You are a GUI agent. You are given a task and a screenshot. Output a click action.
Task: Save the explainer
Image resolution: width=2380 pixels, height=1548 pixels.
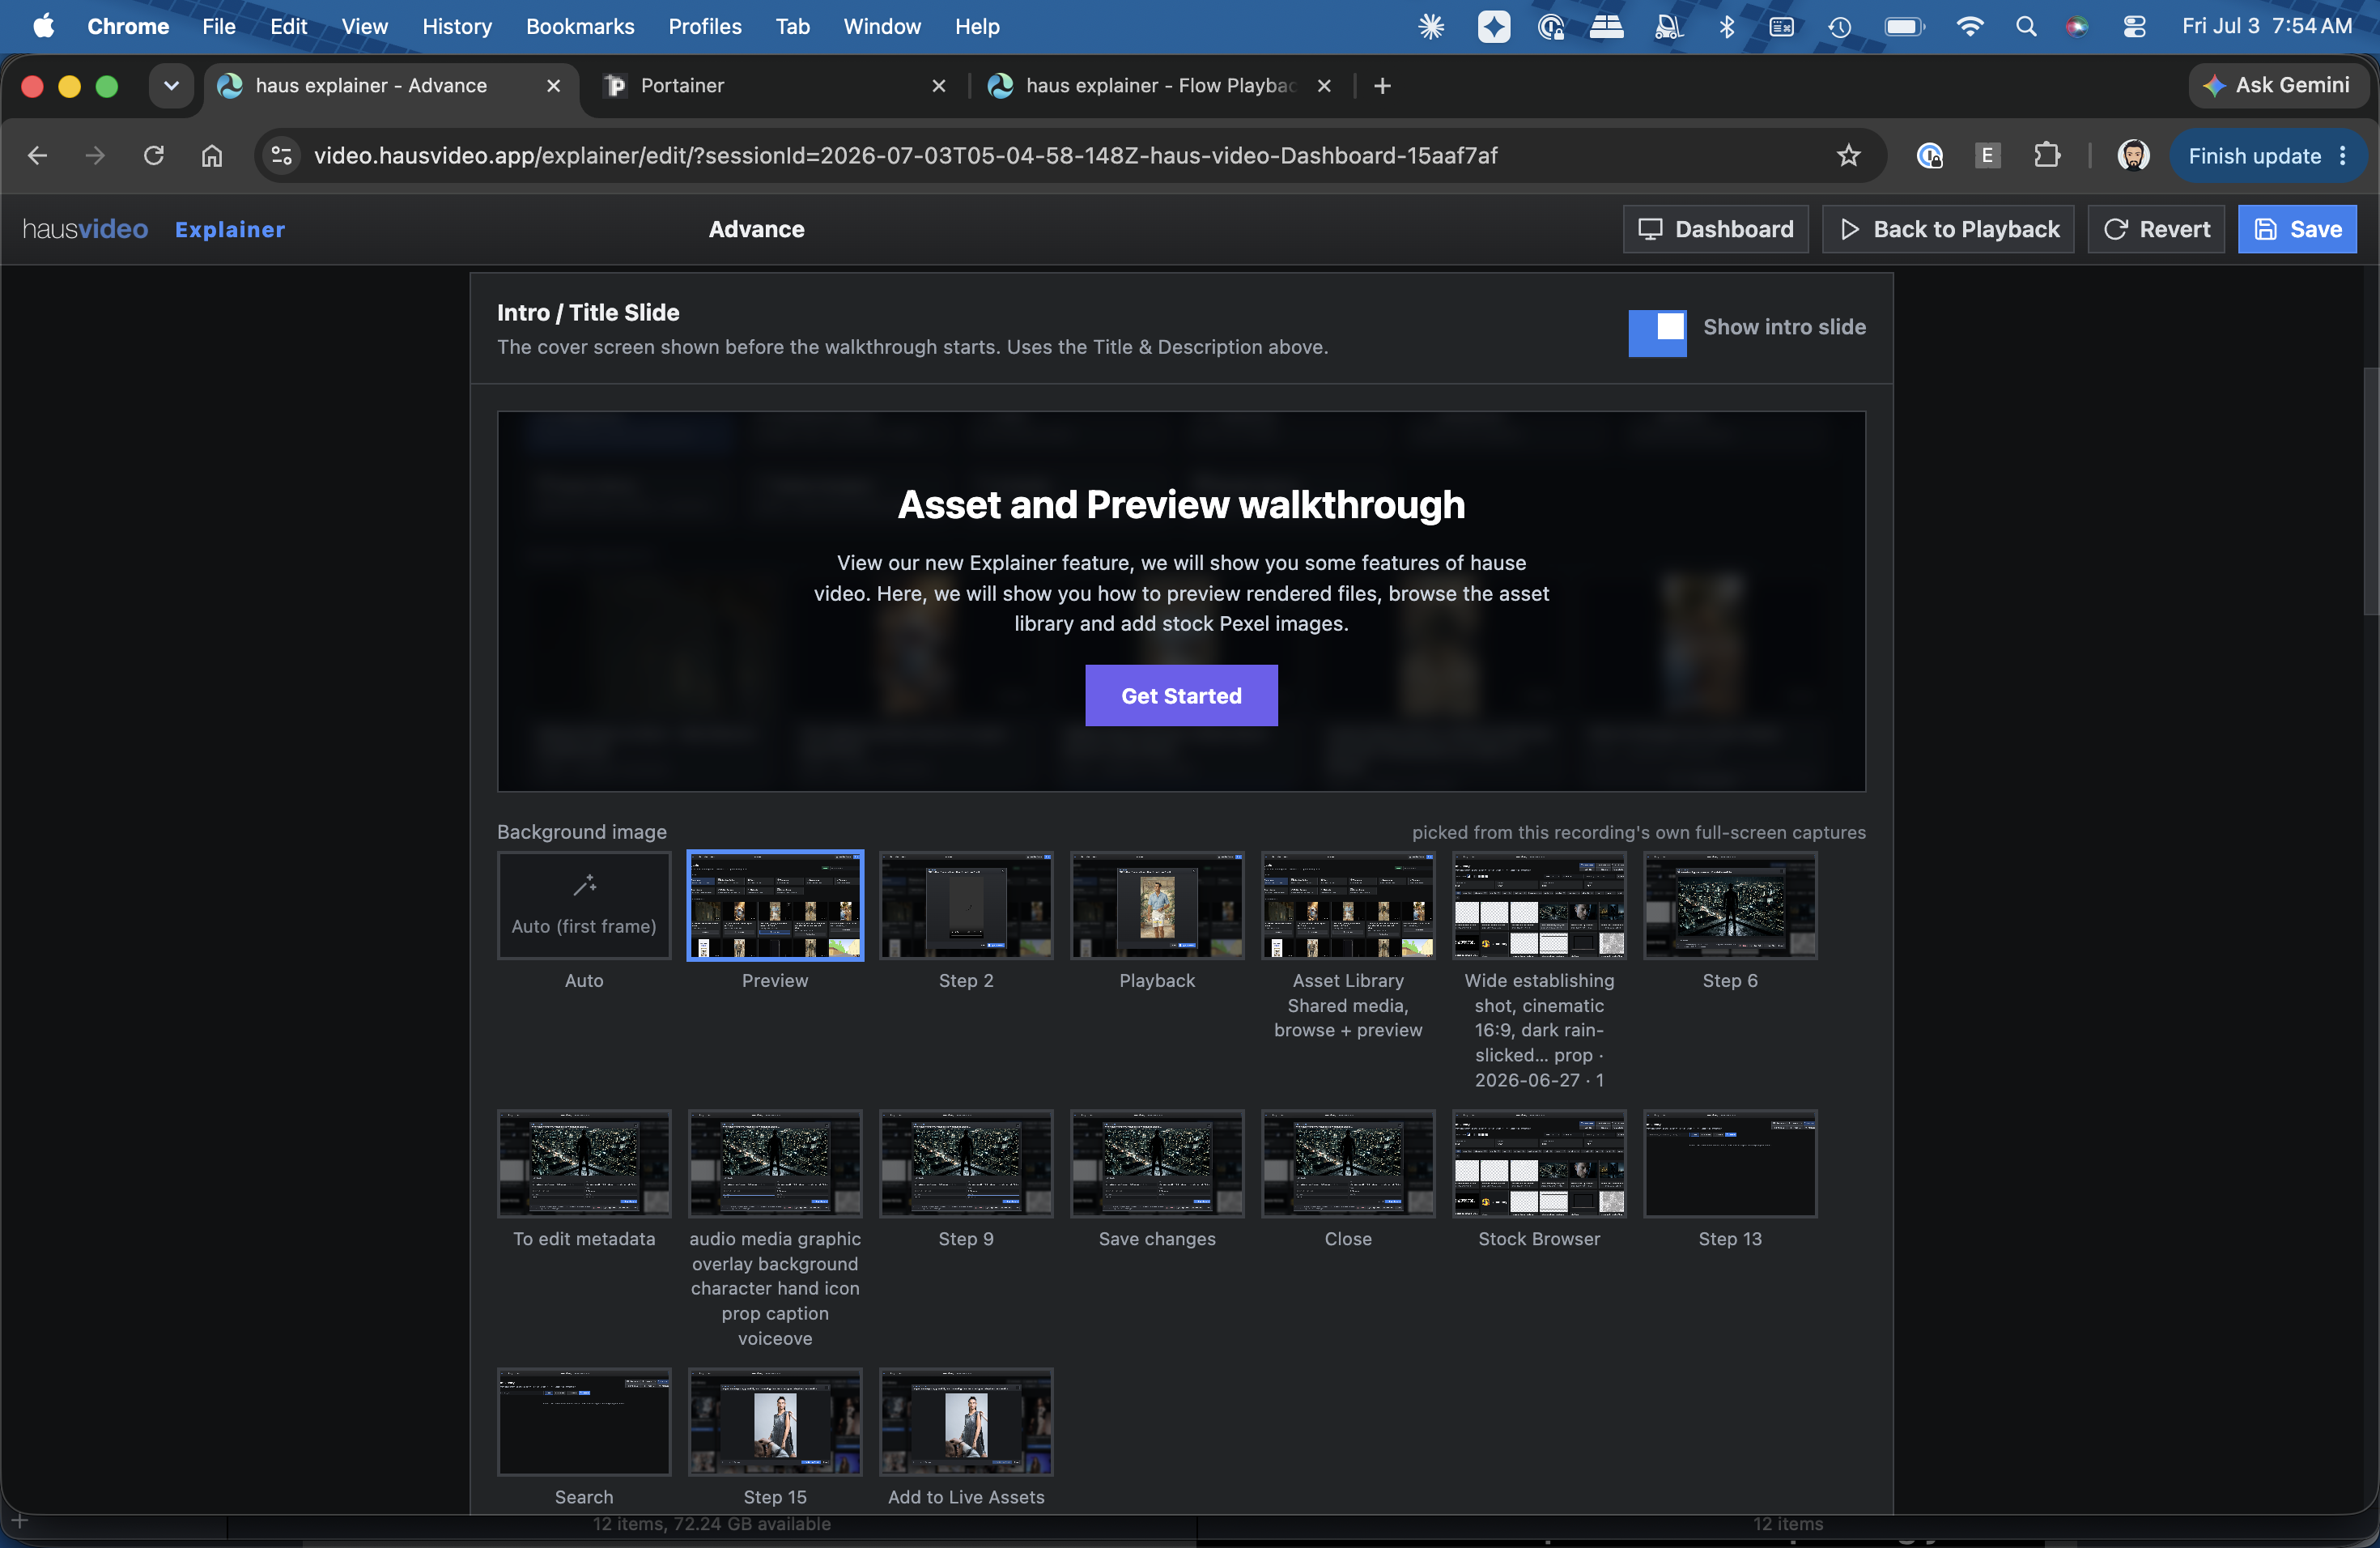tap(2296, 229)
